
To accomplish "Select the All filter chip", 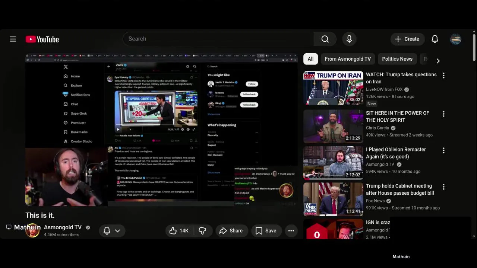I will tap(310, 59).
